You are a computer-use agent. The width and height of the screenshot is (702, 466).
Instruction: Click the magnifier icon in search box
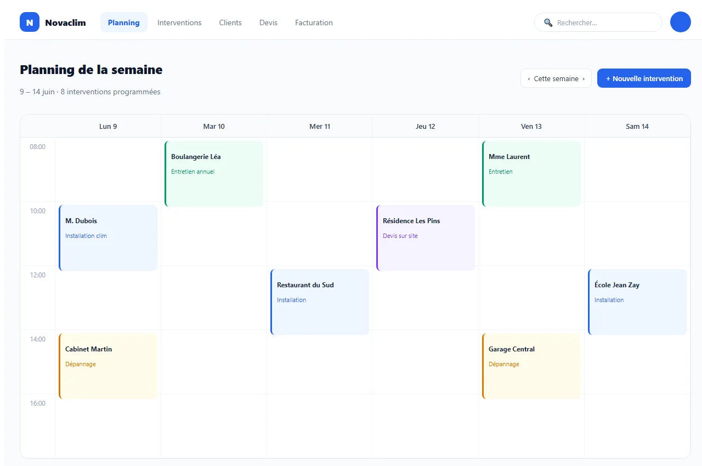point(548,22)
